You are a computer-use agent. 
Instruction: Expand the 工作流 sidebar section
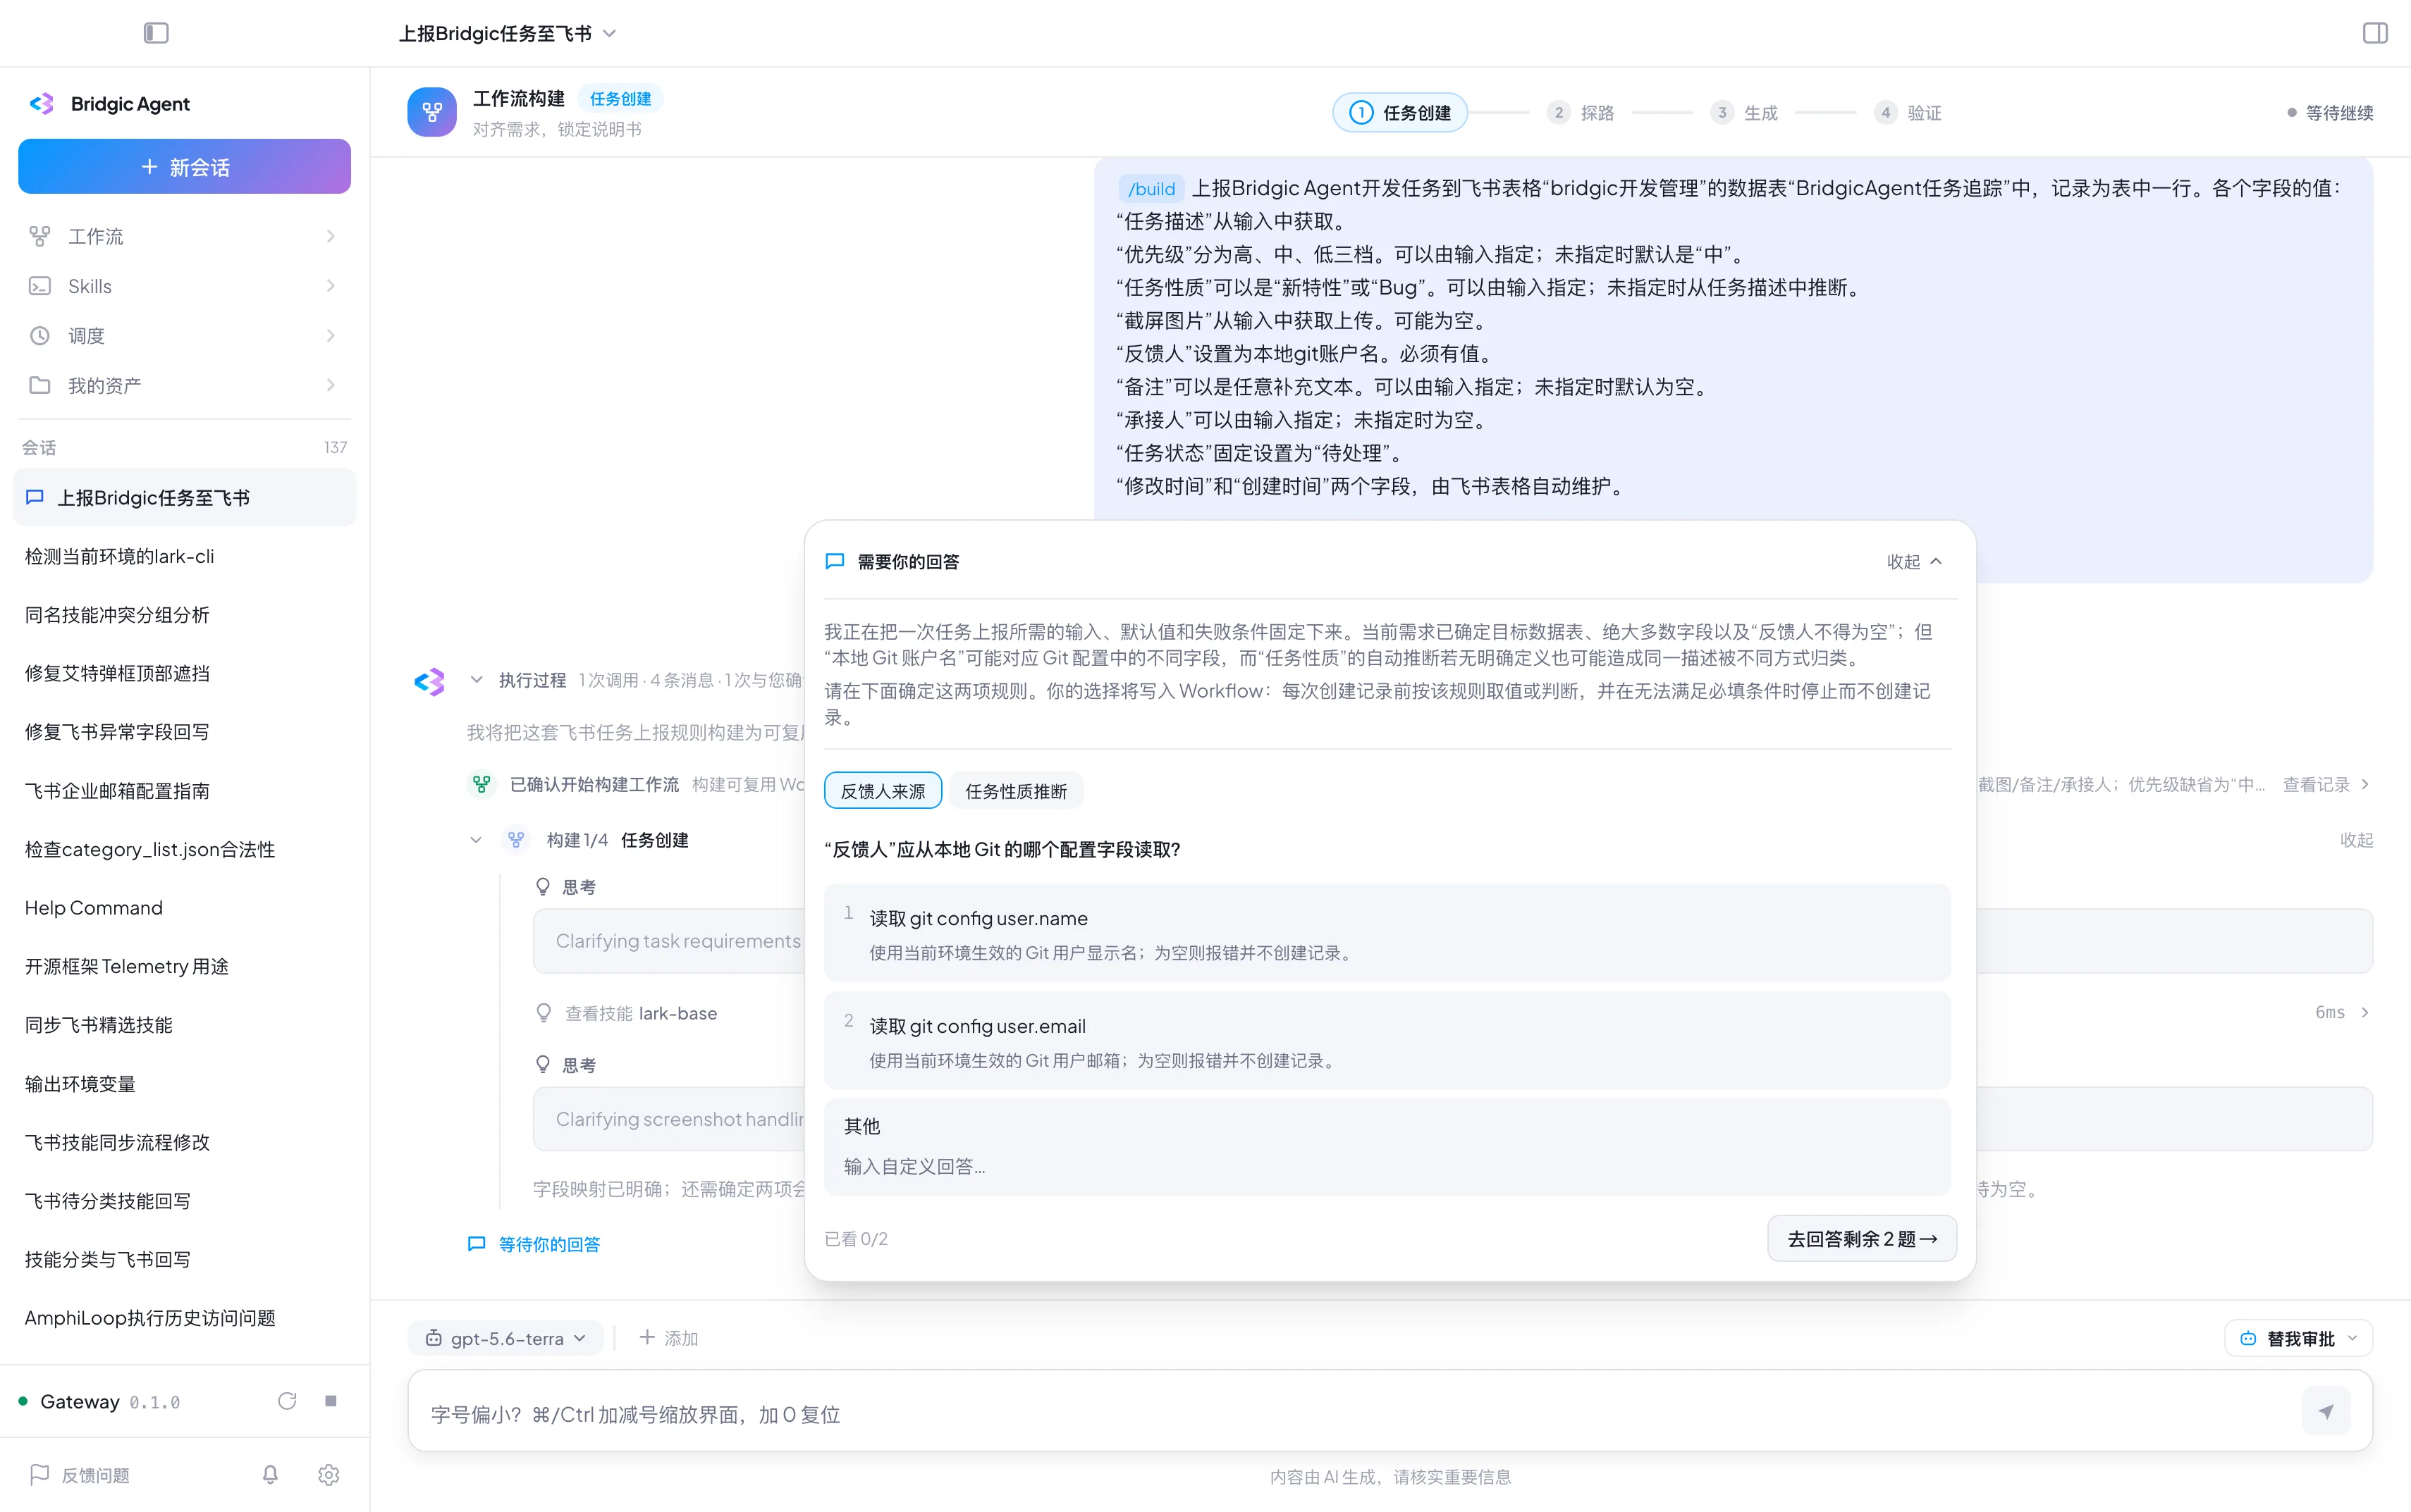coord(330,236)
